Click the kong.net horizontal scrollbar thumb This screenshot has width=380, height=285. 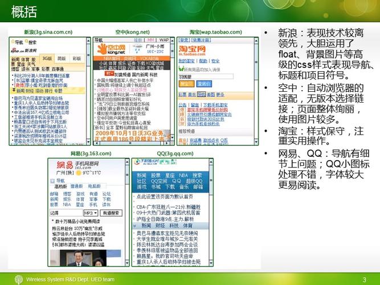click(x=130, y=143)
